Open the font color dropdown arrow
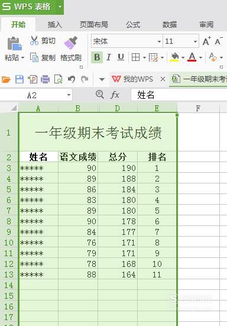227x326 pixels. point(200,57)
